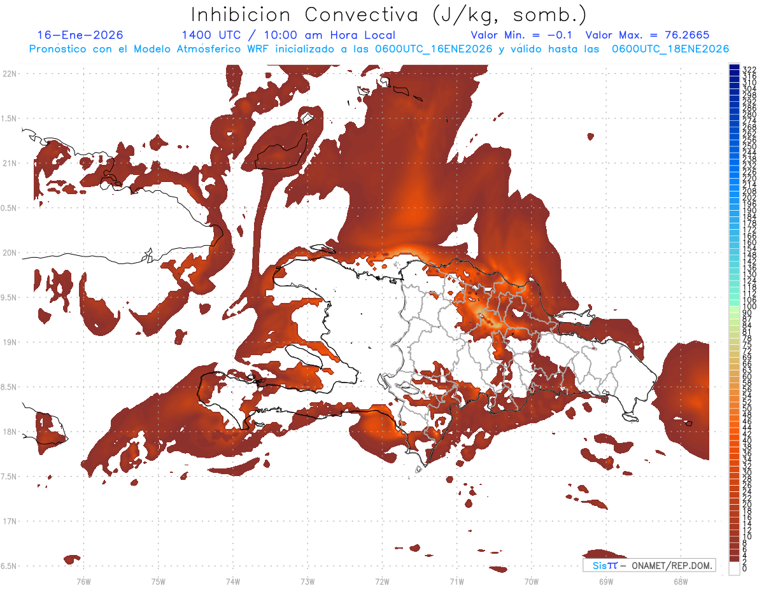Click the '70W' longitude label
Screen dimensions: 764x590
click(532, 581)
